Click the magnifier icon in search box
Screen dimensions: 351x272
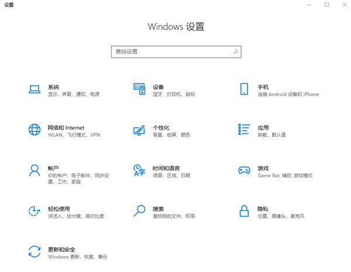[236, 52]
